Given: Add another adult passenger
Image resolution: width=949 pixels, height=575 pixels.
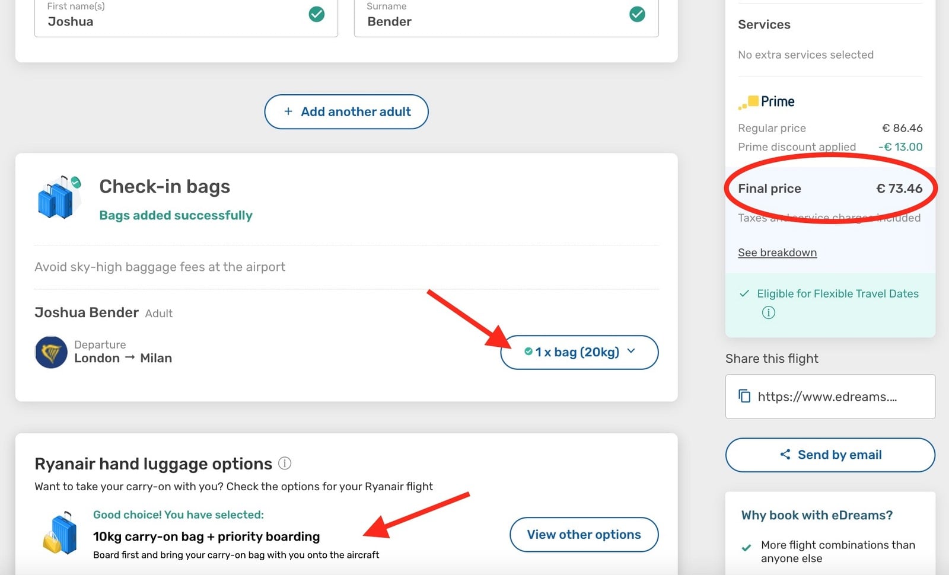Looking at the screenshot, I should pos(346,111).
